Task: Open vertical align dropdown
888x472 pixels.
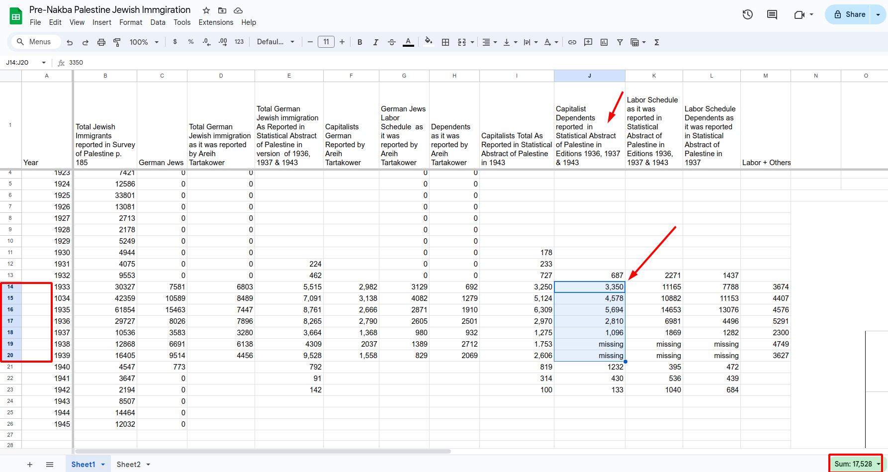Action: tap(510, 42)
